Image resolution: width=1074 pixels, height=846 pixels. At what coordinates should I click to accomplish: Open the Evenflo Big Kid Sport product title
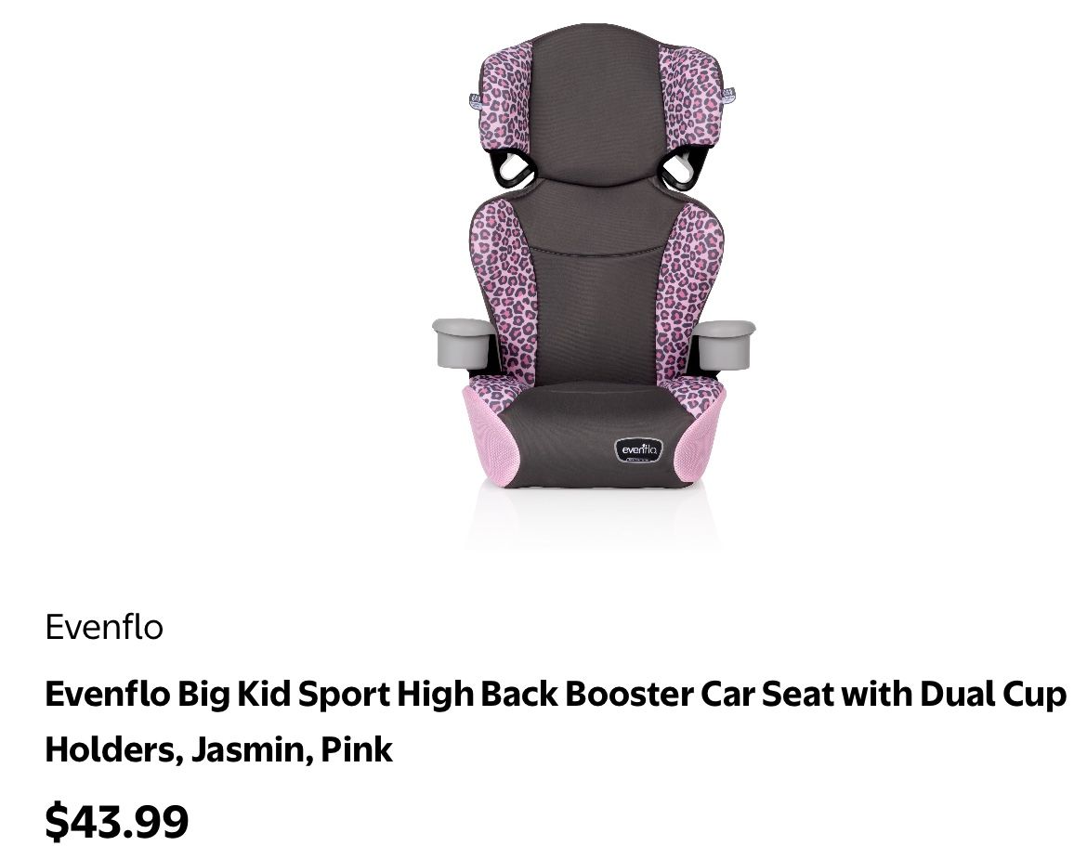point(556,722)
